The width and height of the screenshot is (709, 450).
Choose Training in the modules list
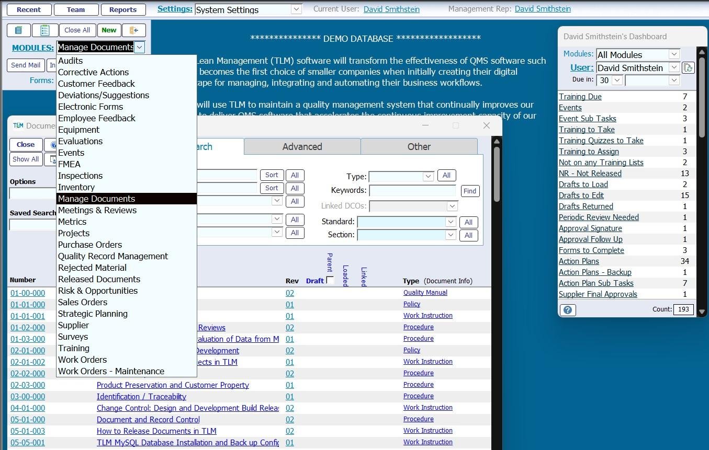[74, 348]
